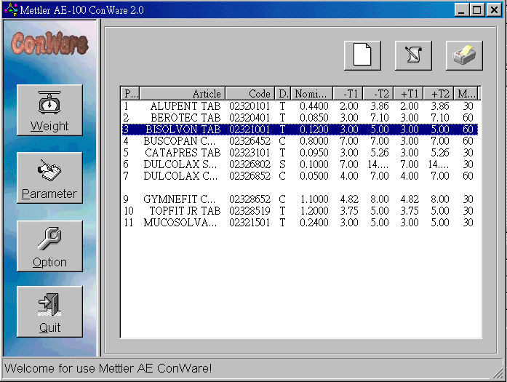Click row number 11 in the list
This screenshot has width=507, height=382.
tap(128, 223)
